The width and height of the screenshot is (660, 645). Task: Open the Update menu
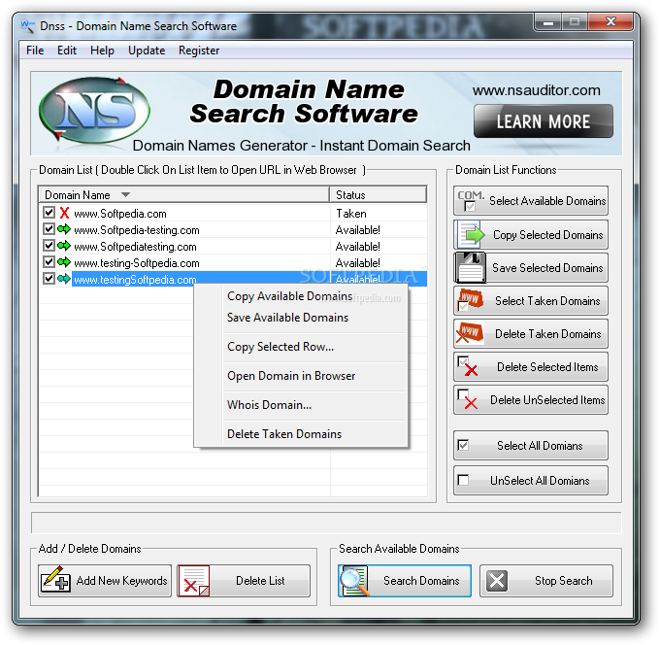[x=147, y=51]
